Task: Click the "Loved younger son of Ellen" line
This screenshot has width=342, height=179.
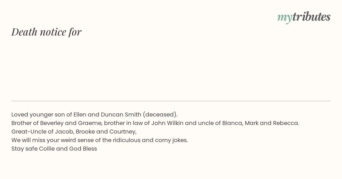Action: click(95, 115)
